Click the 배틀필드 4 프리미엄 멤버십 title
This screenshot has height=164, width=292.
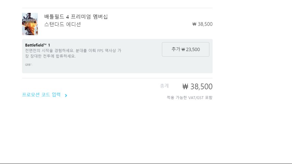(76, 16)
